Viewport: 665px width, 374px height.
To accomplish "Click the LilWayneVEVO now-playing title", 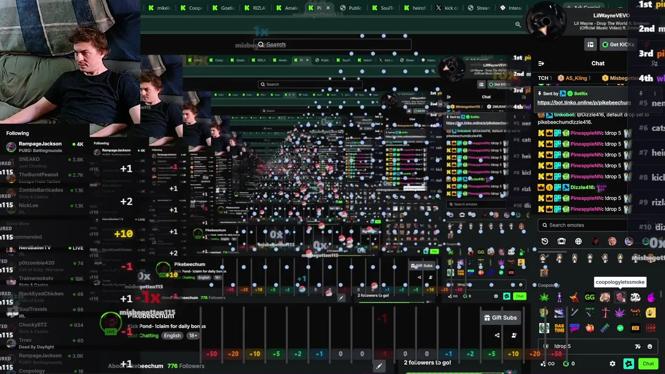I will (x=611, y=16).
